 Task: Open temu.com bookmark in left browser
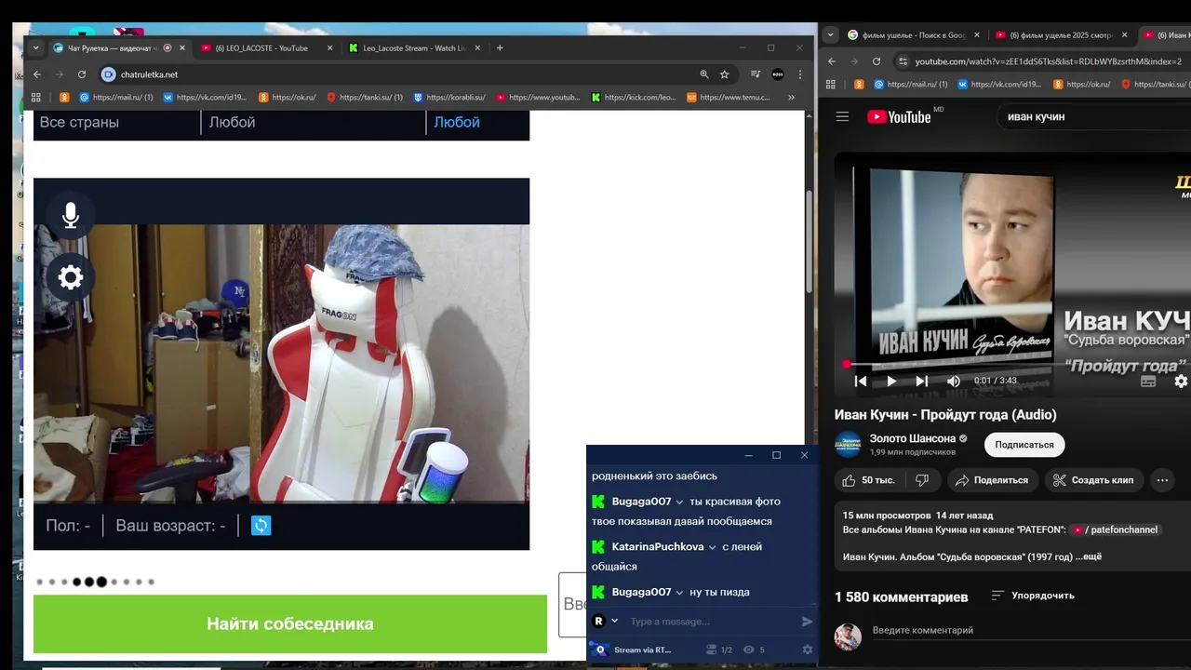[x=729, y=97]
